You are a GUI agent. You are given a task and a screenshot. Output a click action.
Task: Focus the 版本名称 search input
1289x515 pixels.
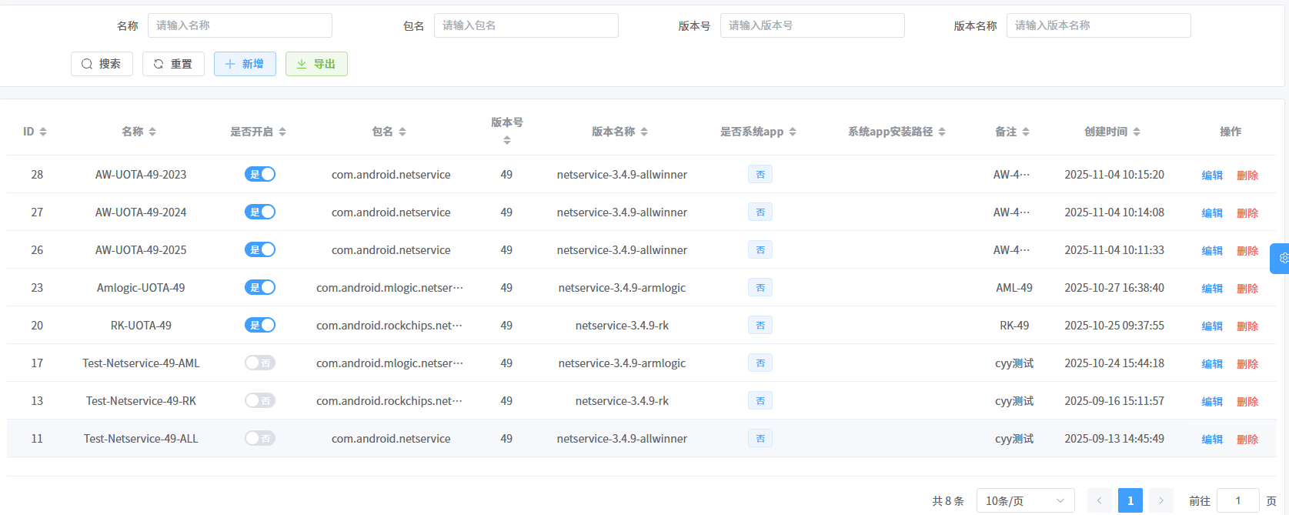(x=1099, y=25)
